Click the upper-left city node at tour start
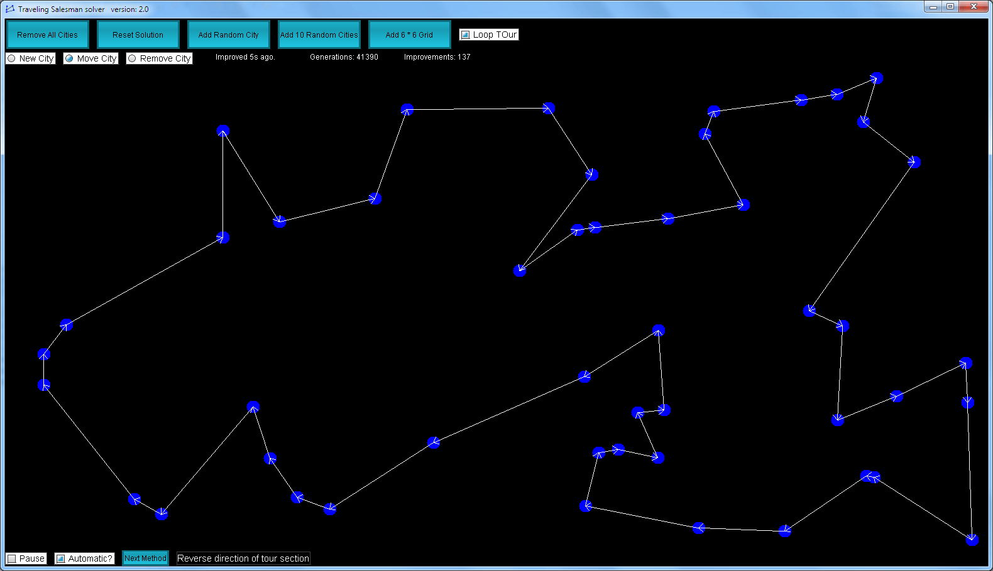Image resolution: width=993 pixels, height=571 pixels. 223,131
